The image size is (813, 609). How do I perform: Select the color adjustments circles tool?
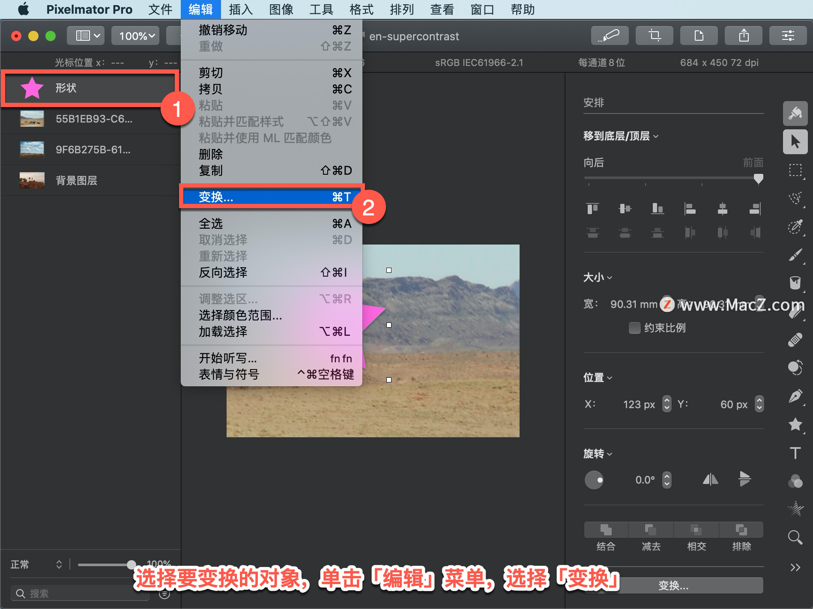point(795,481)
